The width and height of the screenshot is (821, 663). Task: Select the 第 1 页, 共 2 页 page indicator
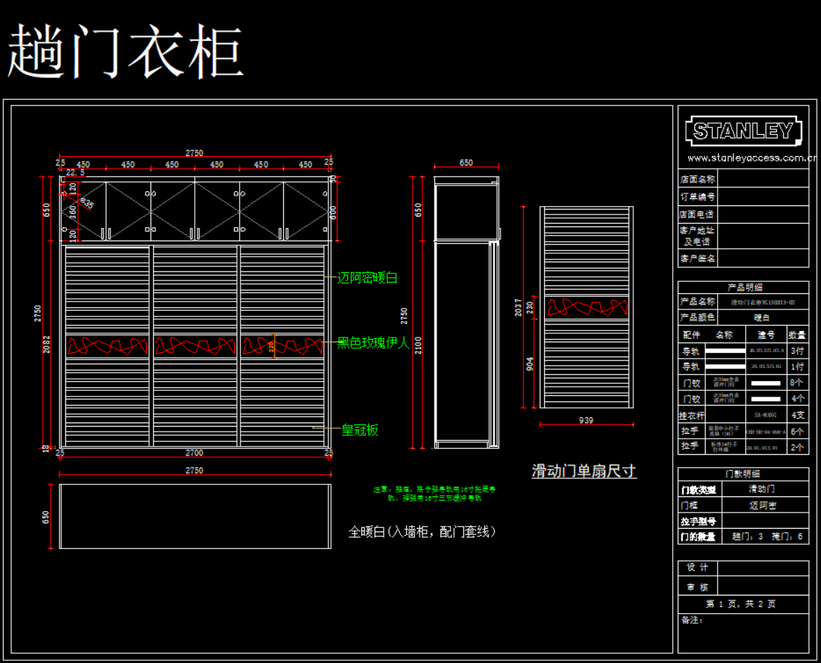click(x=743, y=604)
